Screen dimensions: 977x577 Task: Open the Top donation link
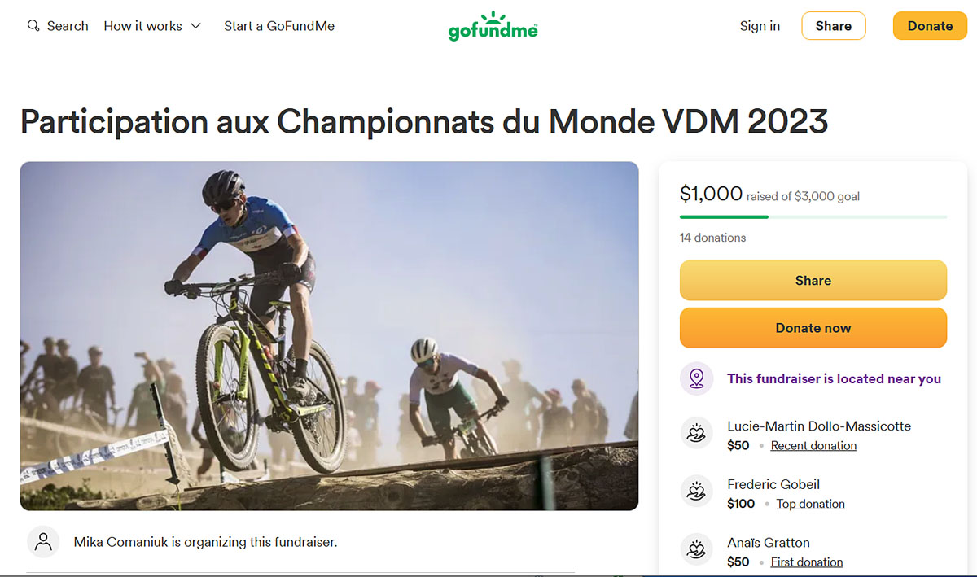[810, 504]
